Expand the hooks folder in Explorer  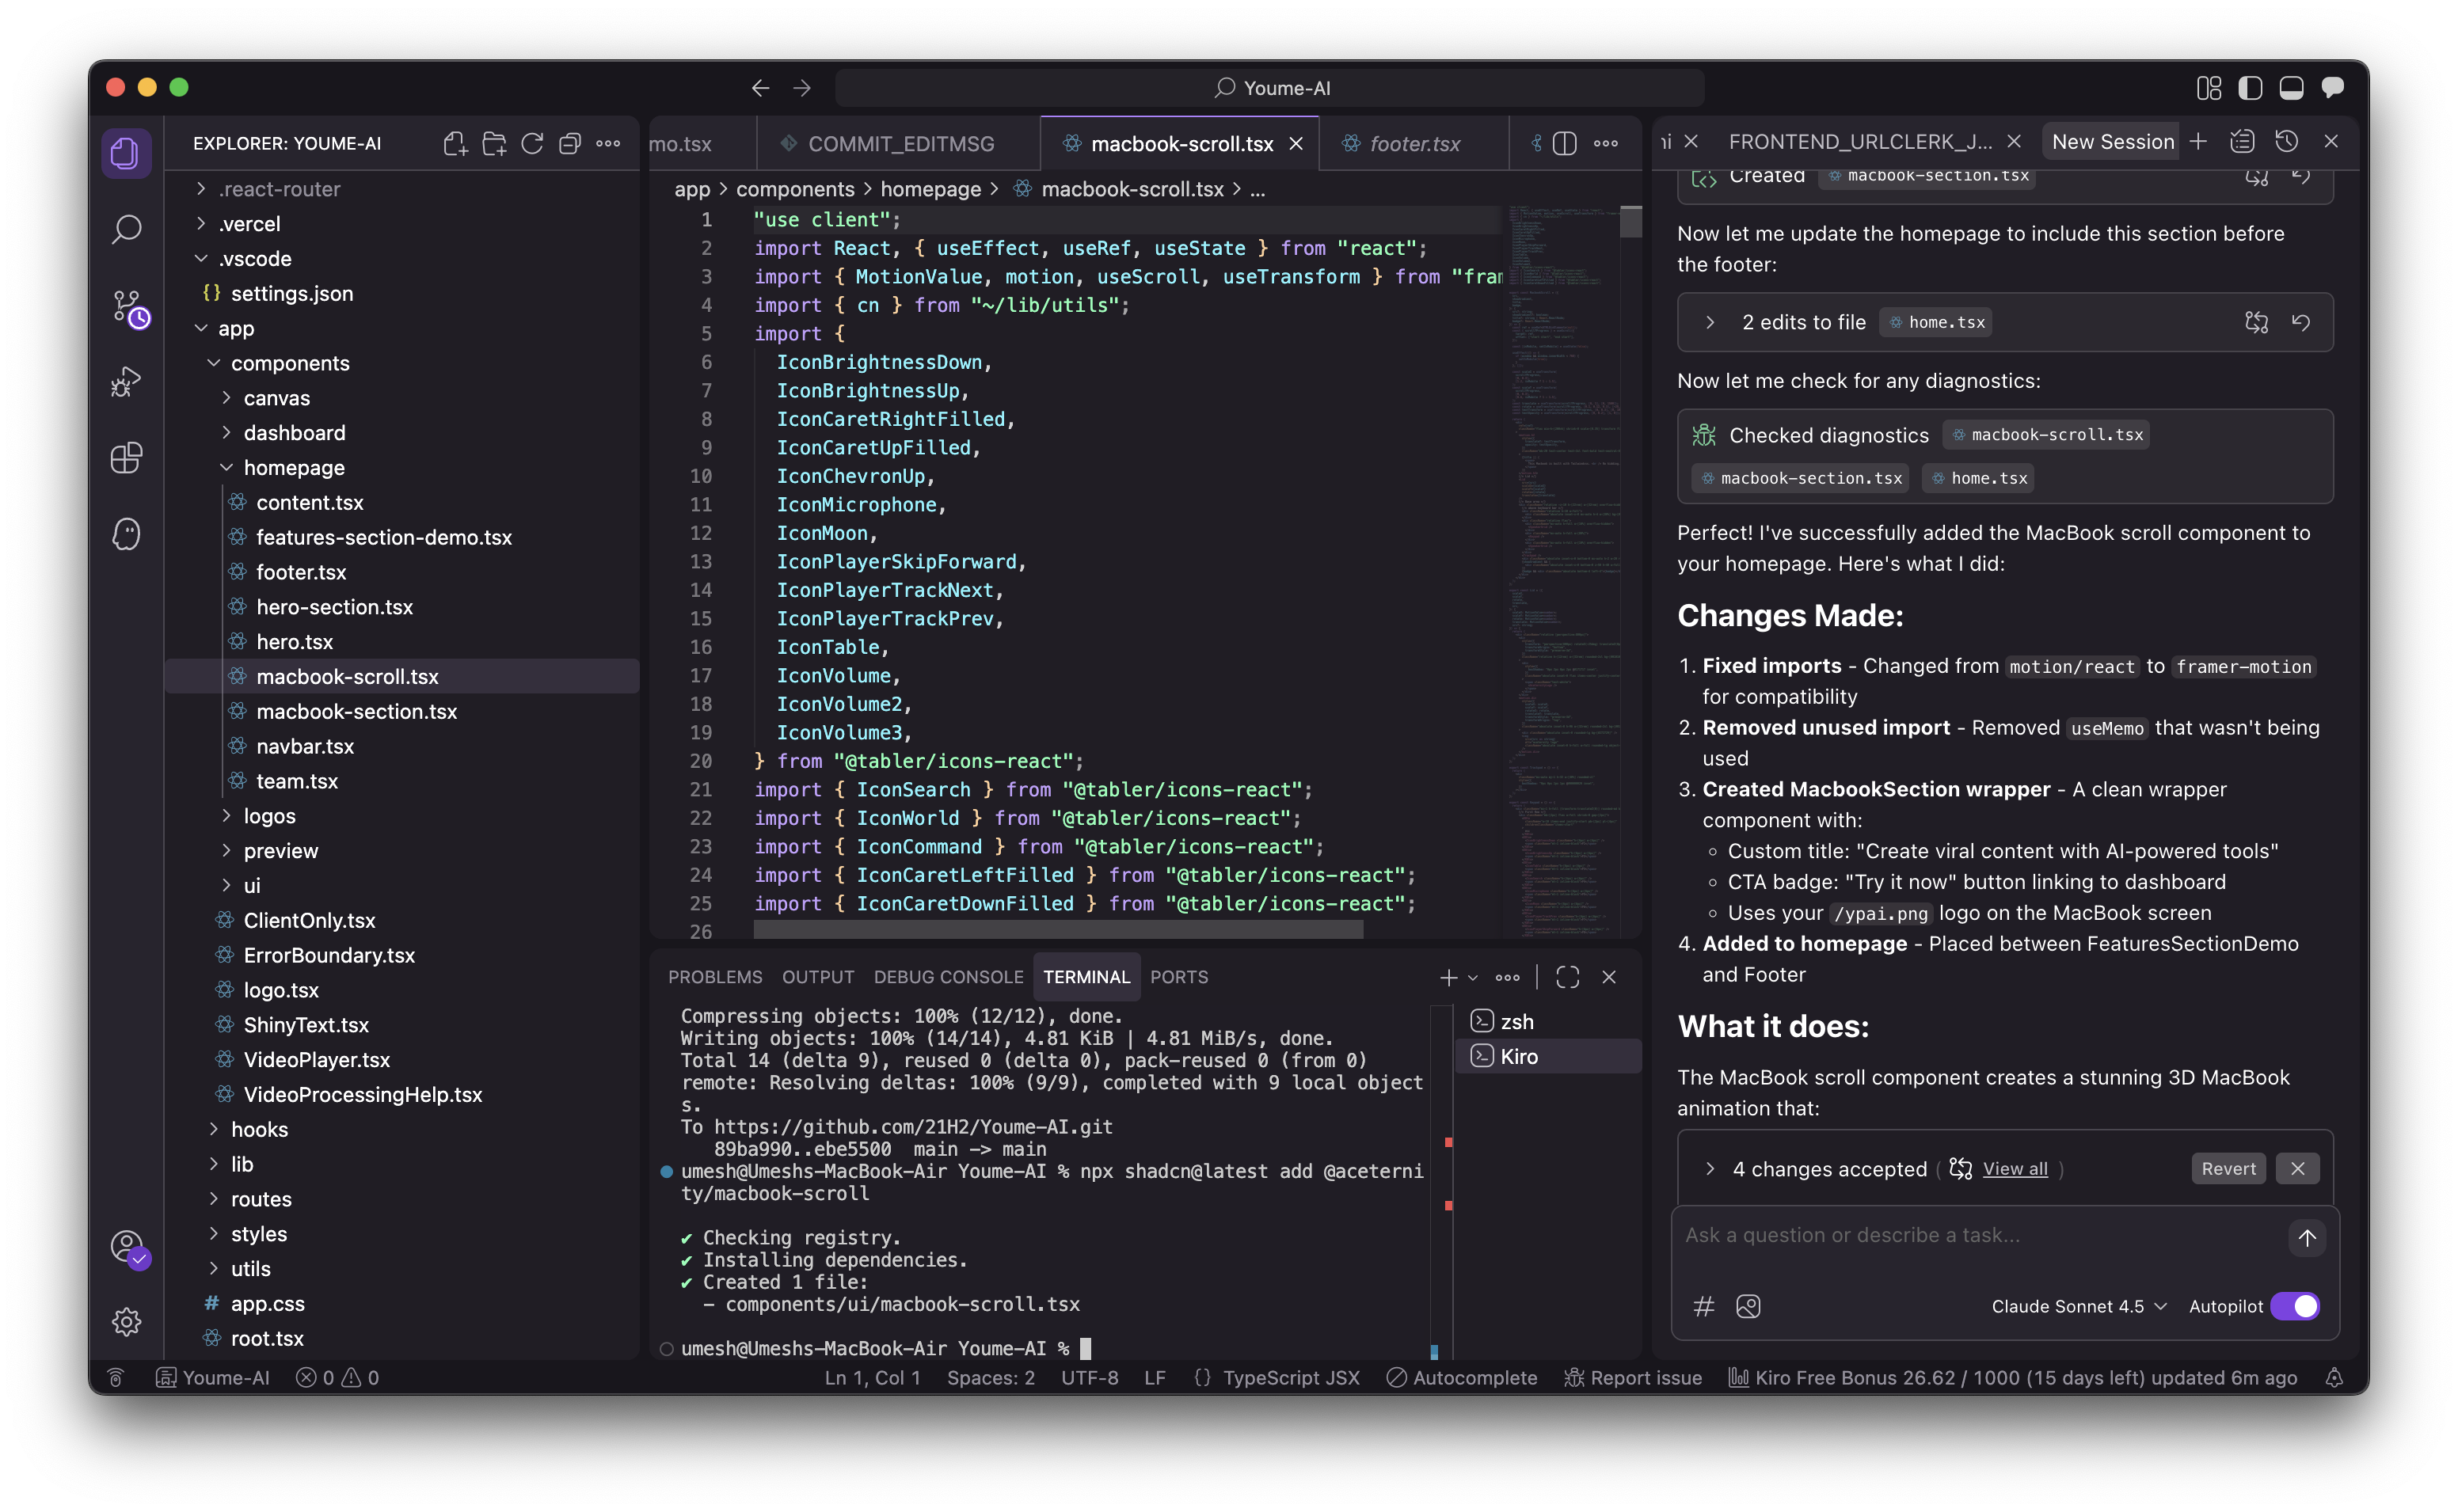point(259,1129)
